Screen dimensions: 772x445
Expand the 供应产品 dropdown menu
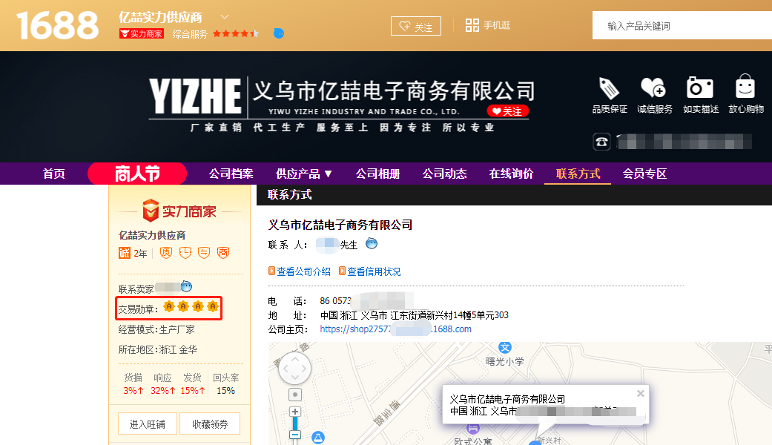(x=304, y=174)
